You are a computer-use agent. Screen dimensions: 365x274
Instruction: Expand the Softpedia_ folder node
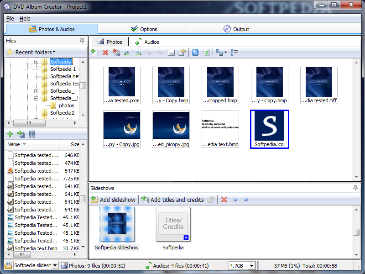(36, 91)
